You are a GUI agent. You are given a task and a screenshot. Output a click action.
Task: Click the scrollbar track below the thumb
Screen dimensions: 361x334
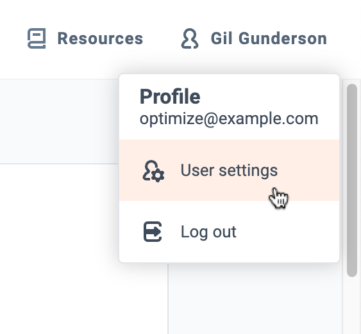click(x=352, y=305)
